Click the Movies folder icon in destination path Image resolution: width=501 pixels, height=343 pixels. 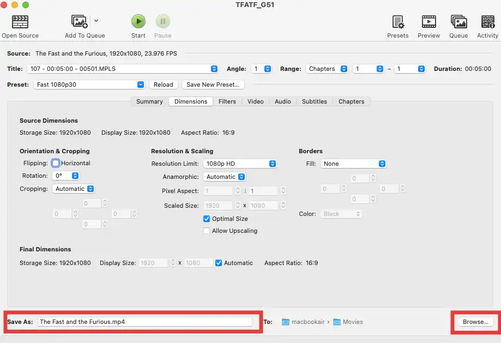337,322
